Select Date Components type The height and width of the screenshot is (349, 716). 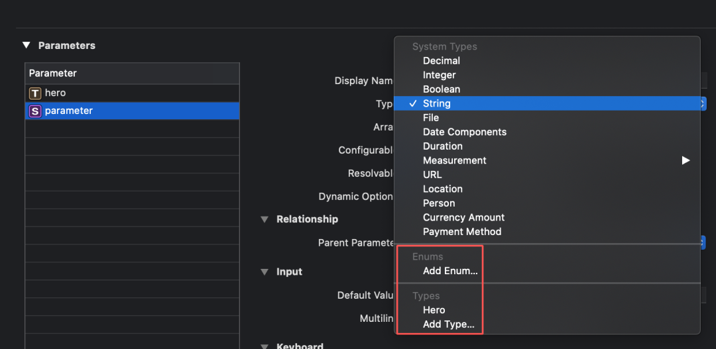tap(465, 132)
